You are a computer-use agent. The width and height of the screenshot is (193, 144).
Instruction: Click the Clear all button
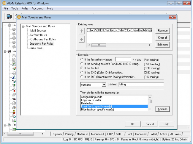(x=163, y=37)
